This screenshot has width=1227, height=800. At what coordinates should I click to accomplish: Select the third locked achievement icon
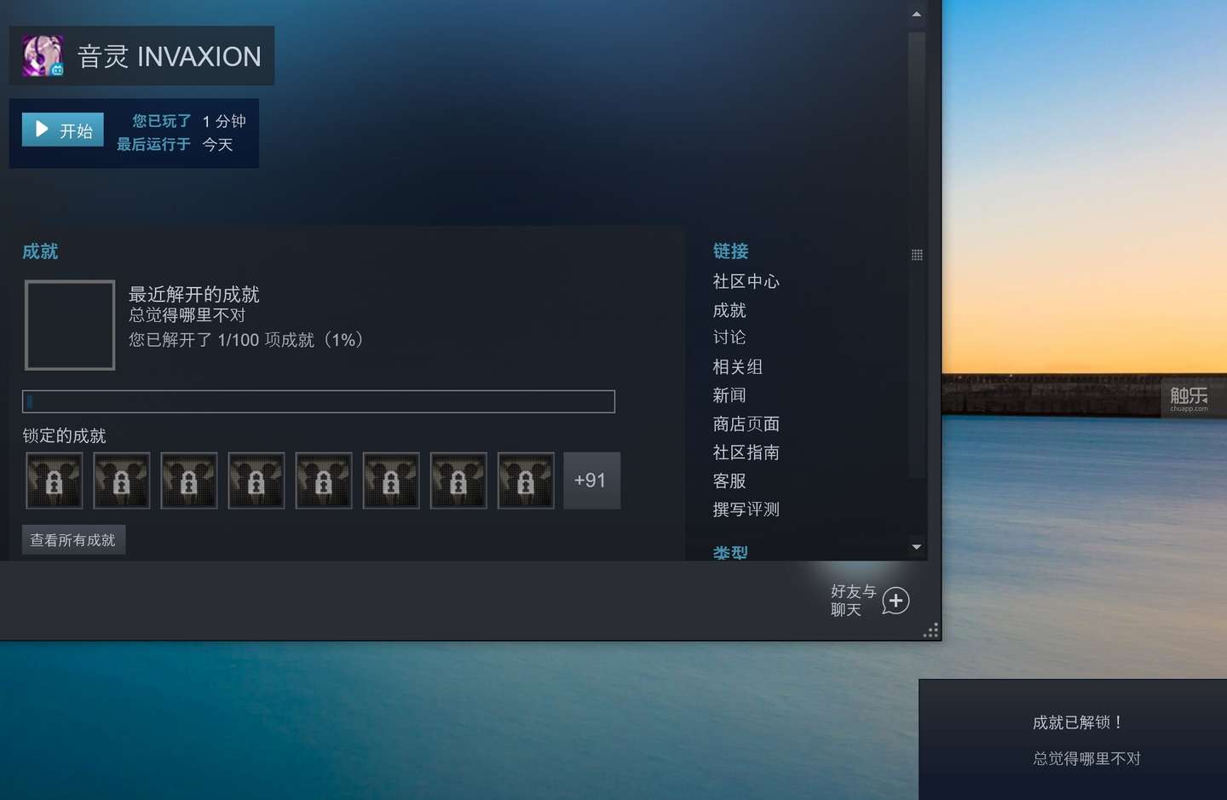pos(188,481)
